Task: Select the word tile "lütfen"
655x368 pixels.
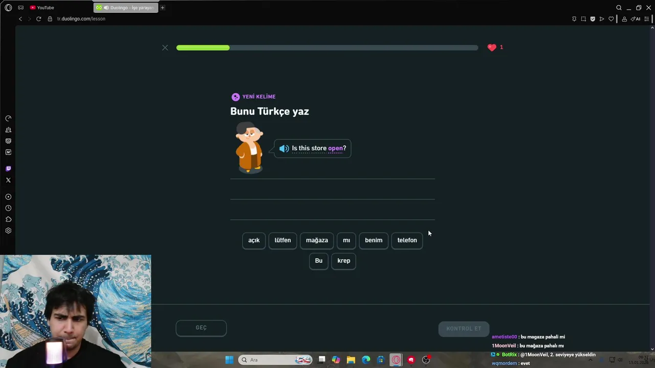Action: coord(282,240)
